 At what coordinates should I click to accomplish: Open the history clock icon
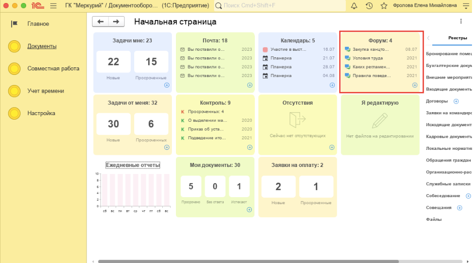point(369,6)
